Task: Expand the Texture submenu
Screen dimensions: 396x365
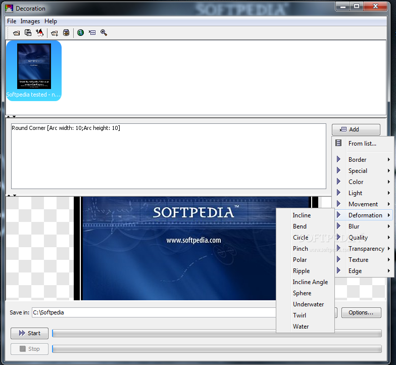Action: [x=363, y=260]
